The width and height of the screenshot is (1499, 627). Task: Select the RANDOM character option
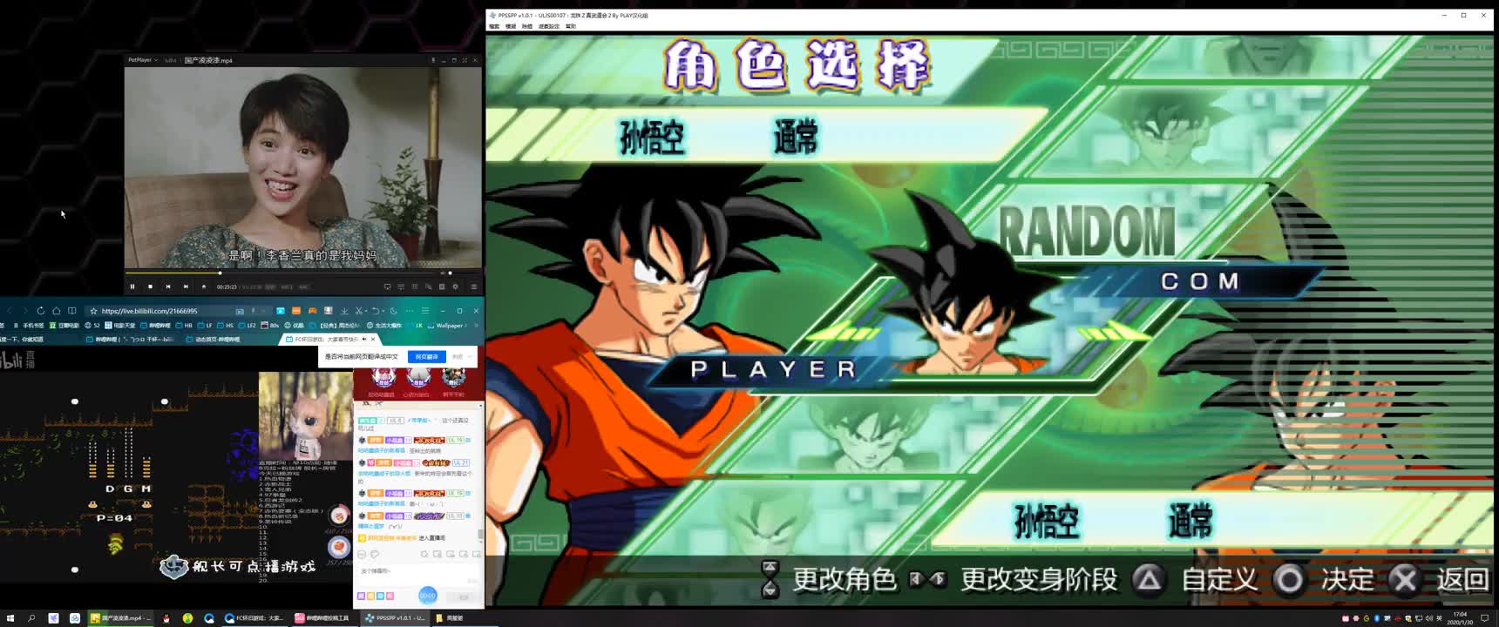1086,232
